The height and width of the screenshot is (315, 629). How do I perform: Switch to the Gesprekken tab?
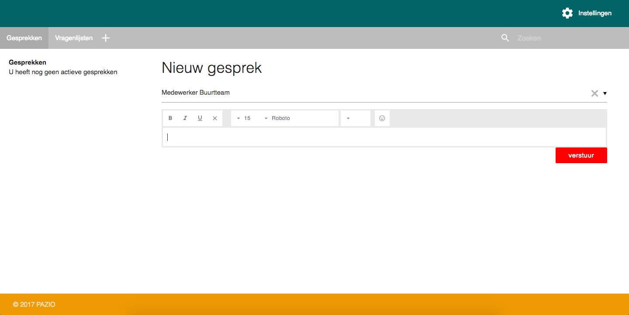[x=24, y=38]
